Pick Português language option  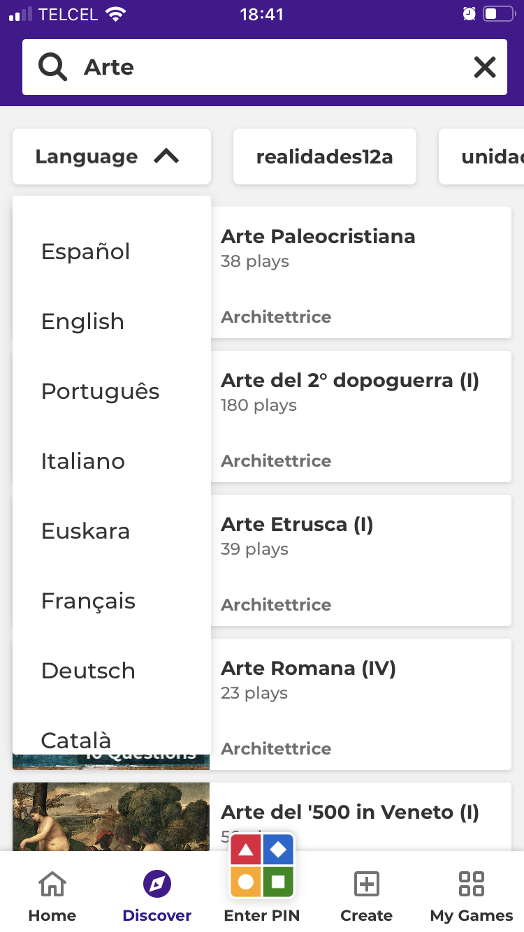tap(101, 391)
